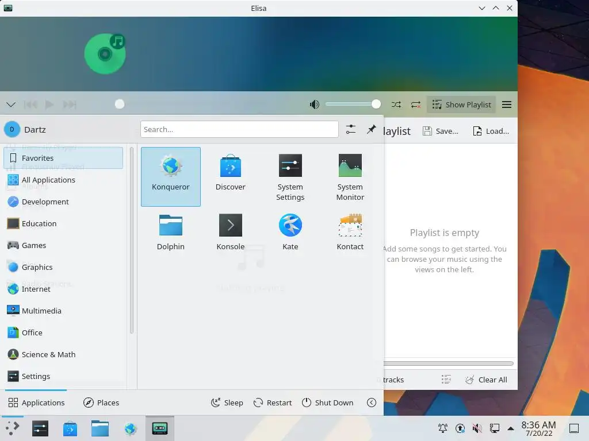Launch Konqueror from favorites grid
Image resolution: width=589 pixels, height=441 pixels.
coord(170,177)
